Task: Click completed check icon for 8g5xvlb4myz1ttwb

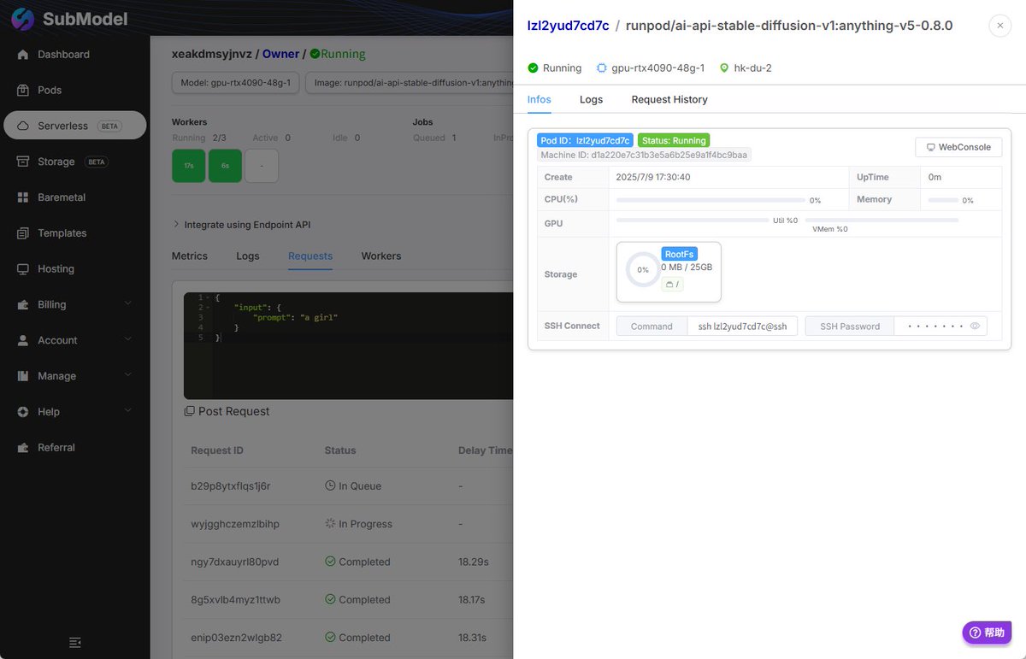Action: pyautogui.click(x=330, y=600)
